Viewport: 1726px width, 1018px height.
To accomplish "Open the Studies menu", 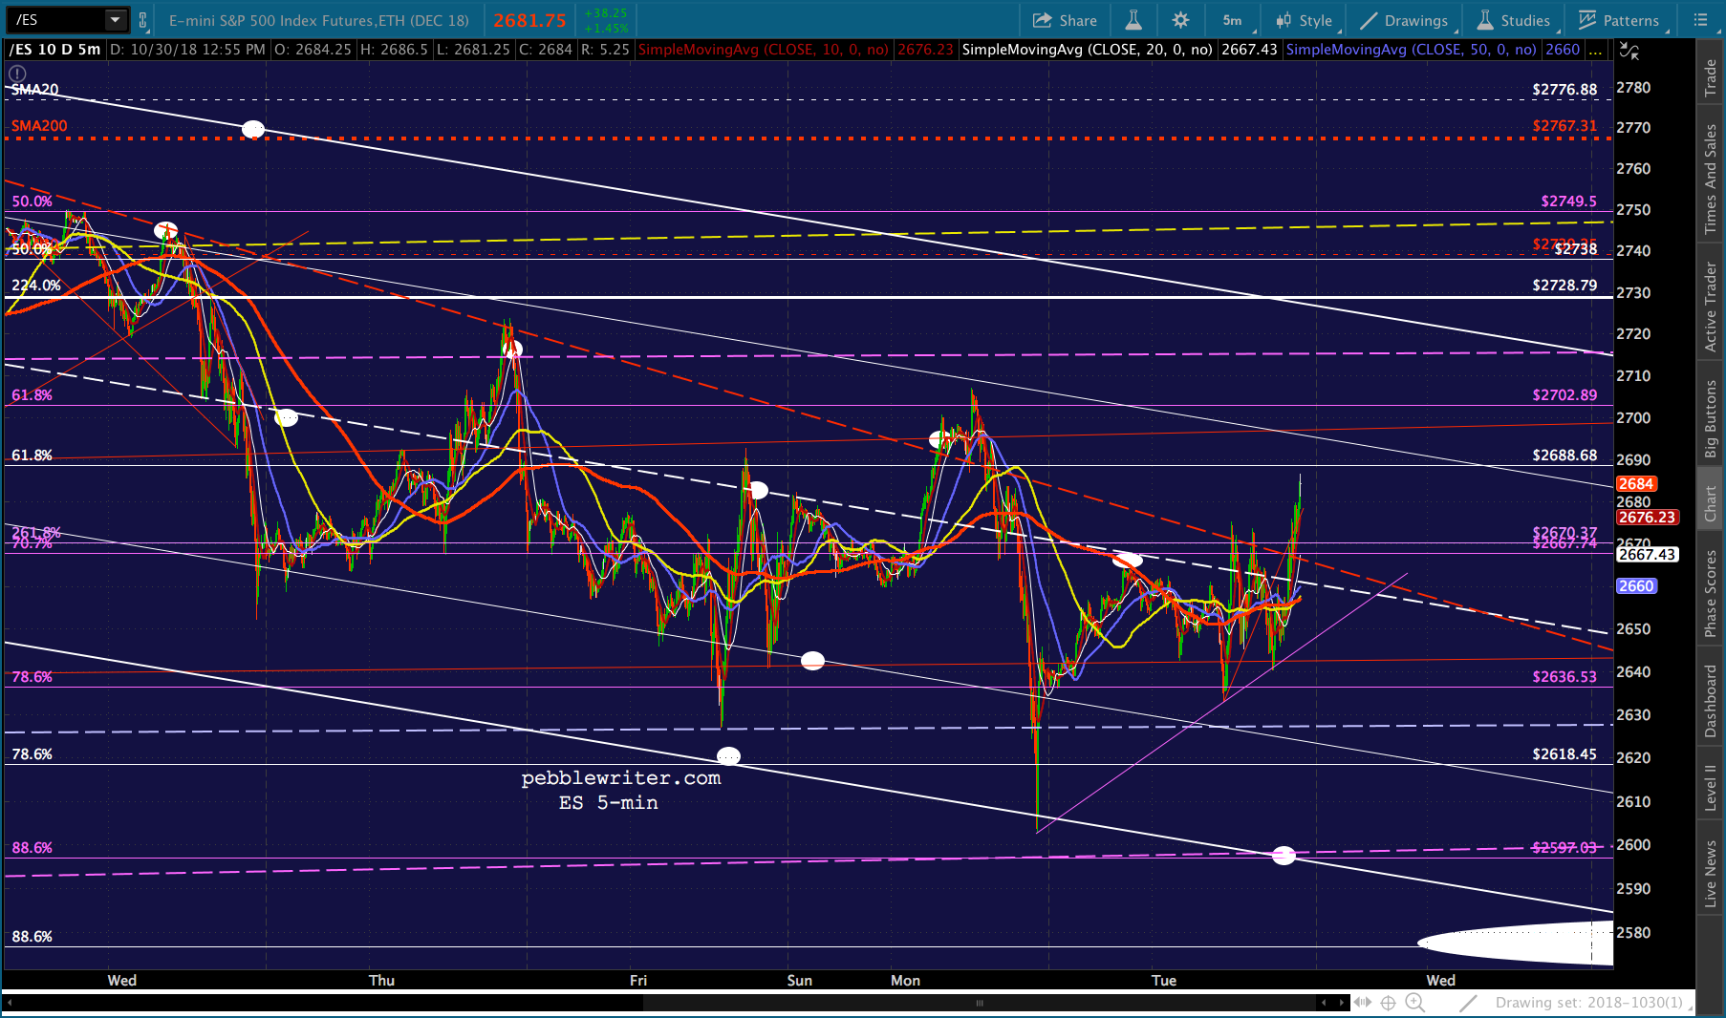I will pos(1515,20).
